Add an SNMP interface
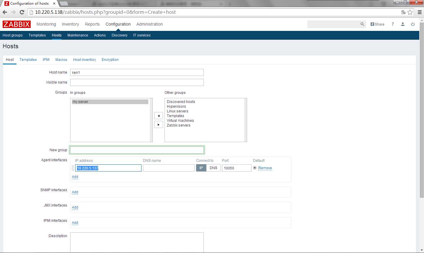This screenshot has width=424, height=253. pyautogui.click(x=75, y=192)
